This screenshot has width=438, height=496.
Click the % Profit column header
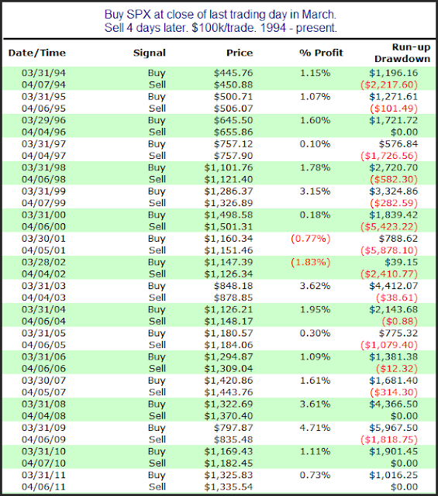point(321,53)
